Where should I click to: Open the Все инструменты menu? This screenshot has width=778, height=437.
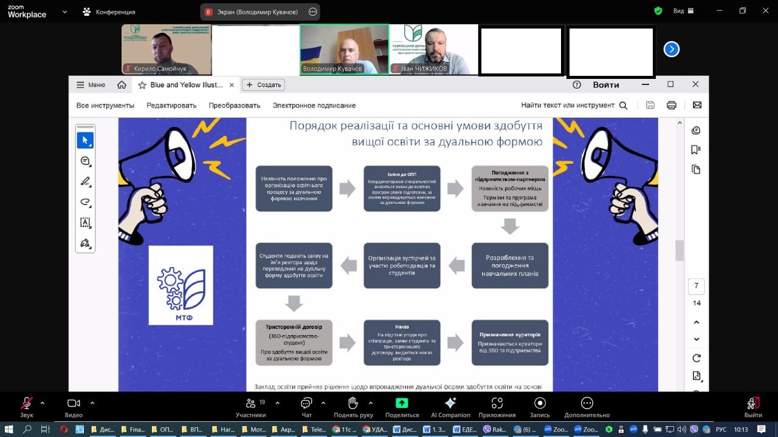(105, 105)
